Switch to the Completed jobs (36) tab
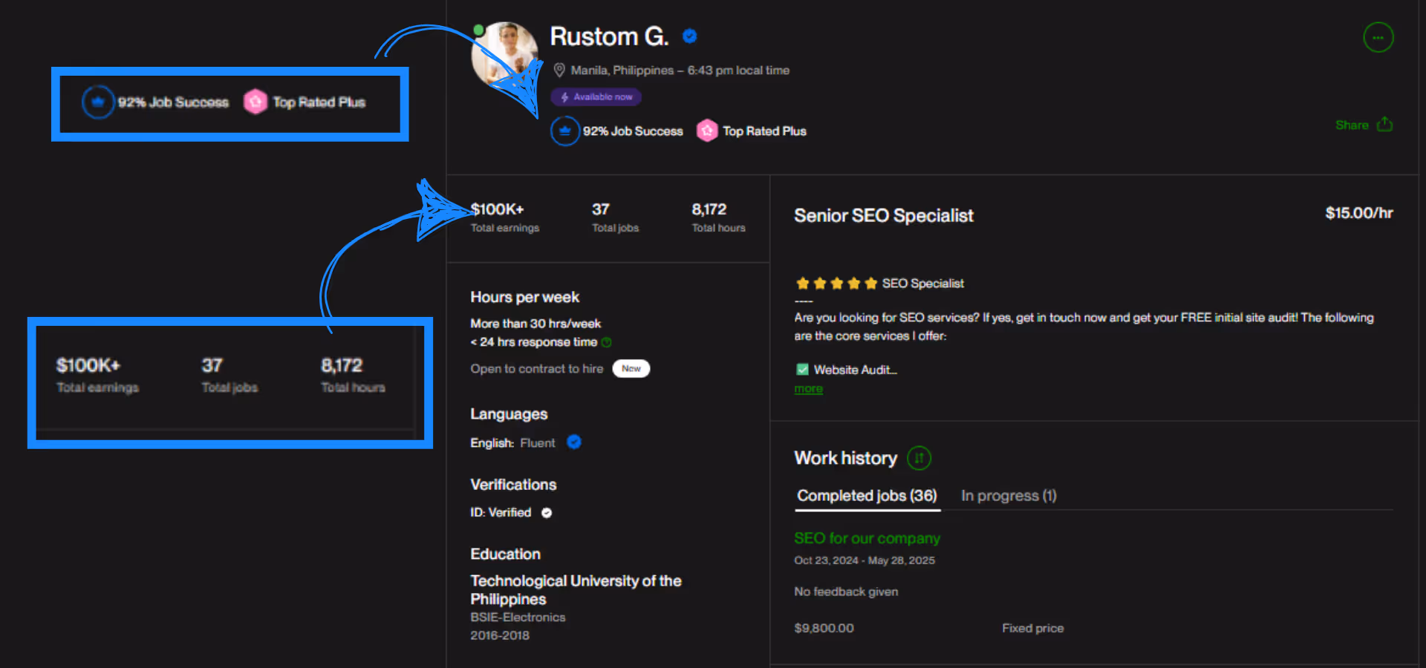The image size is (1426, 668). pyautogui.click(x=867, y=496)
